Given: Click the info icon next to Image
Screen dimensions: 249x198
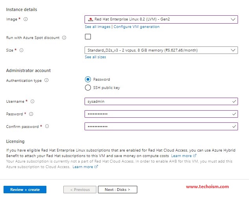Looking at the screenshot, I should [x=26, y=19].
